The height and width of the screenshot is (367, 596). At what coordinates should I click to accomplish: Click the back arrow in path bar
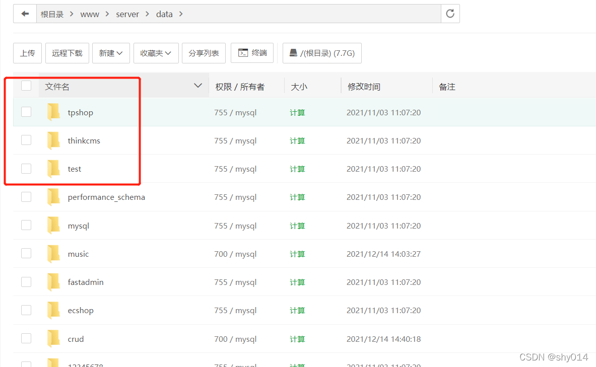point(25,14)
